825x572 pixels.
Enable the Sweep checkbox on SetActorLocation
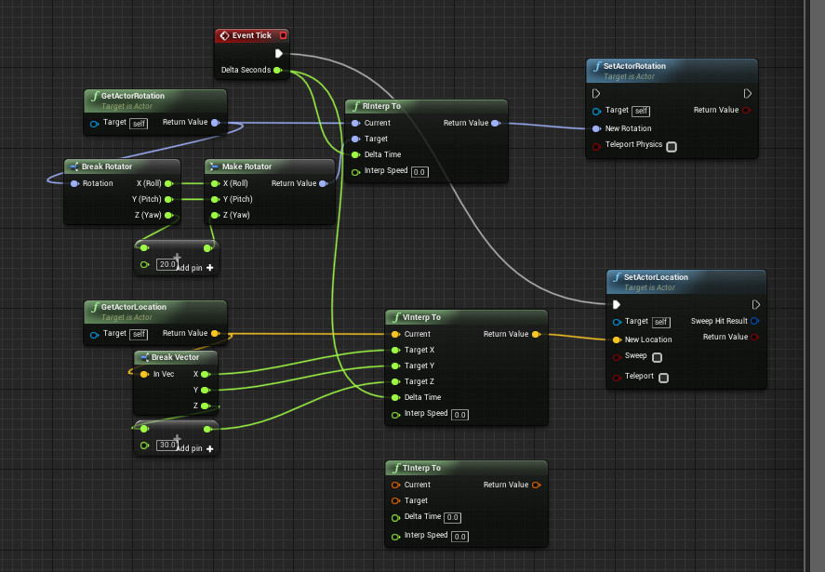tap(657, 357)
